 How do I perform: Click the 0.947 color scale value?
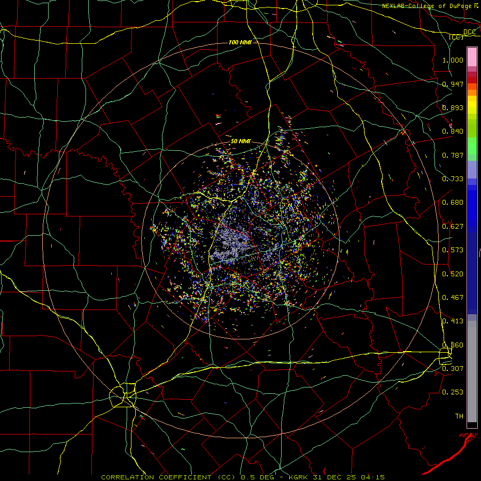tap(453, 84)
